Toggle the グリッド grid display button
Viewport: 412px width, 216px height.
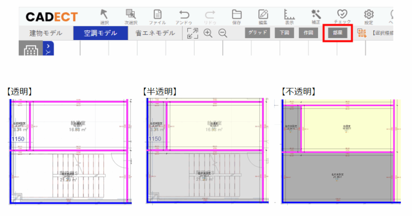coord(257,33)
